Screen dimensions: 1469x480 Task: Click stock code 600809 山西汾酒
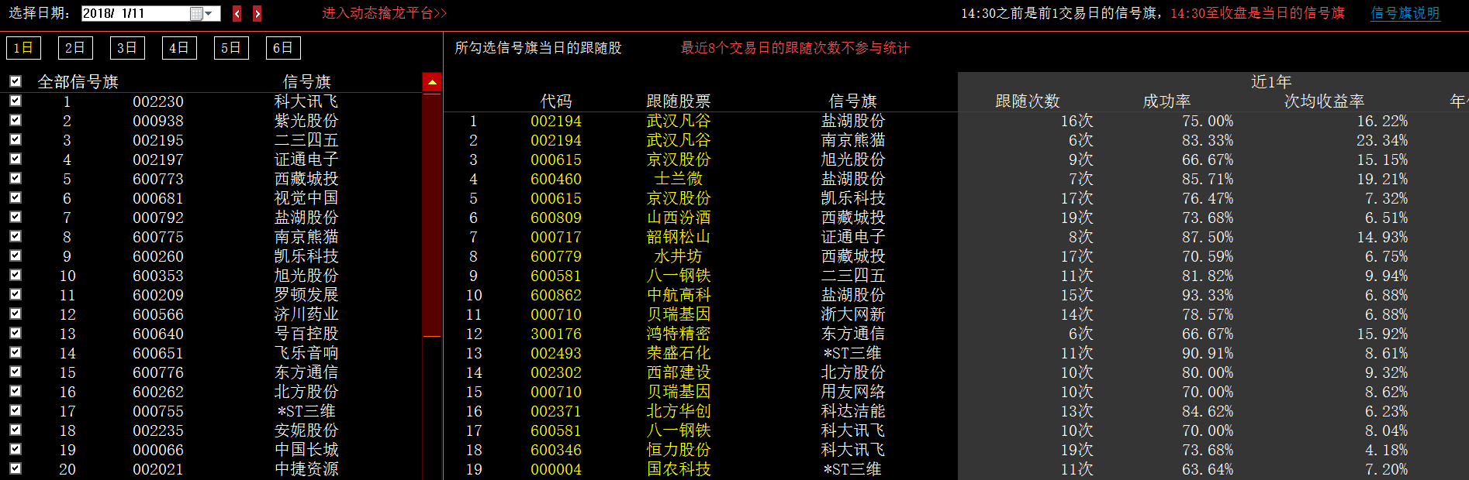point(555,218)
